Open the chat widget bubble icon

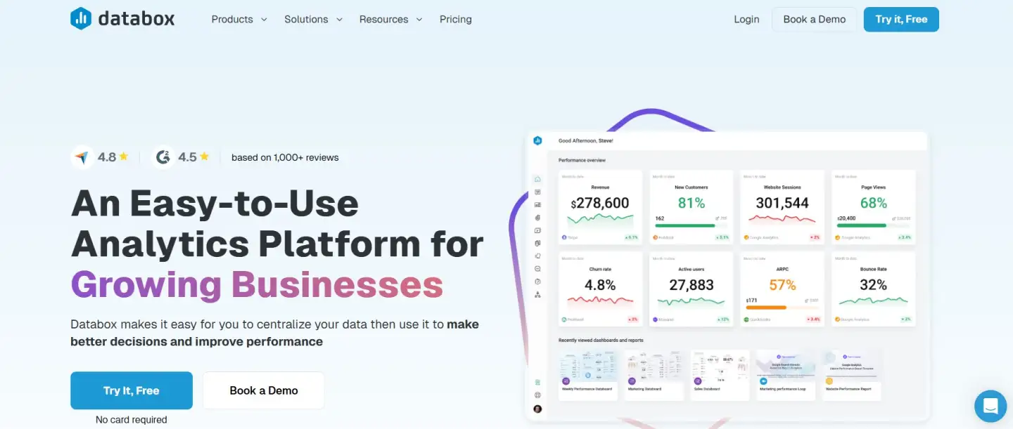click(990, 406)
